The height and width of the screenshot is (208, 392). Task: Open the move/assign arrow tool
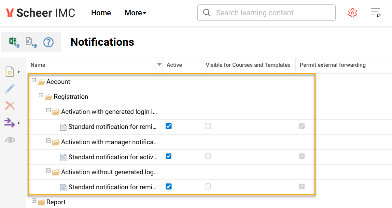(x=10, y=123)
